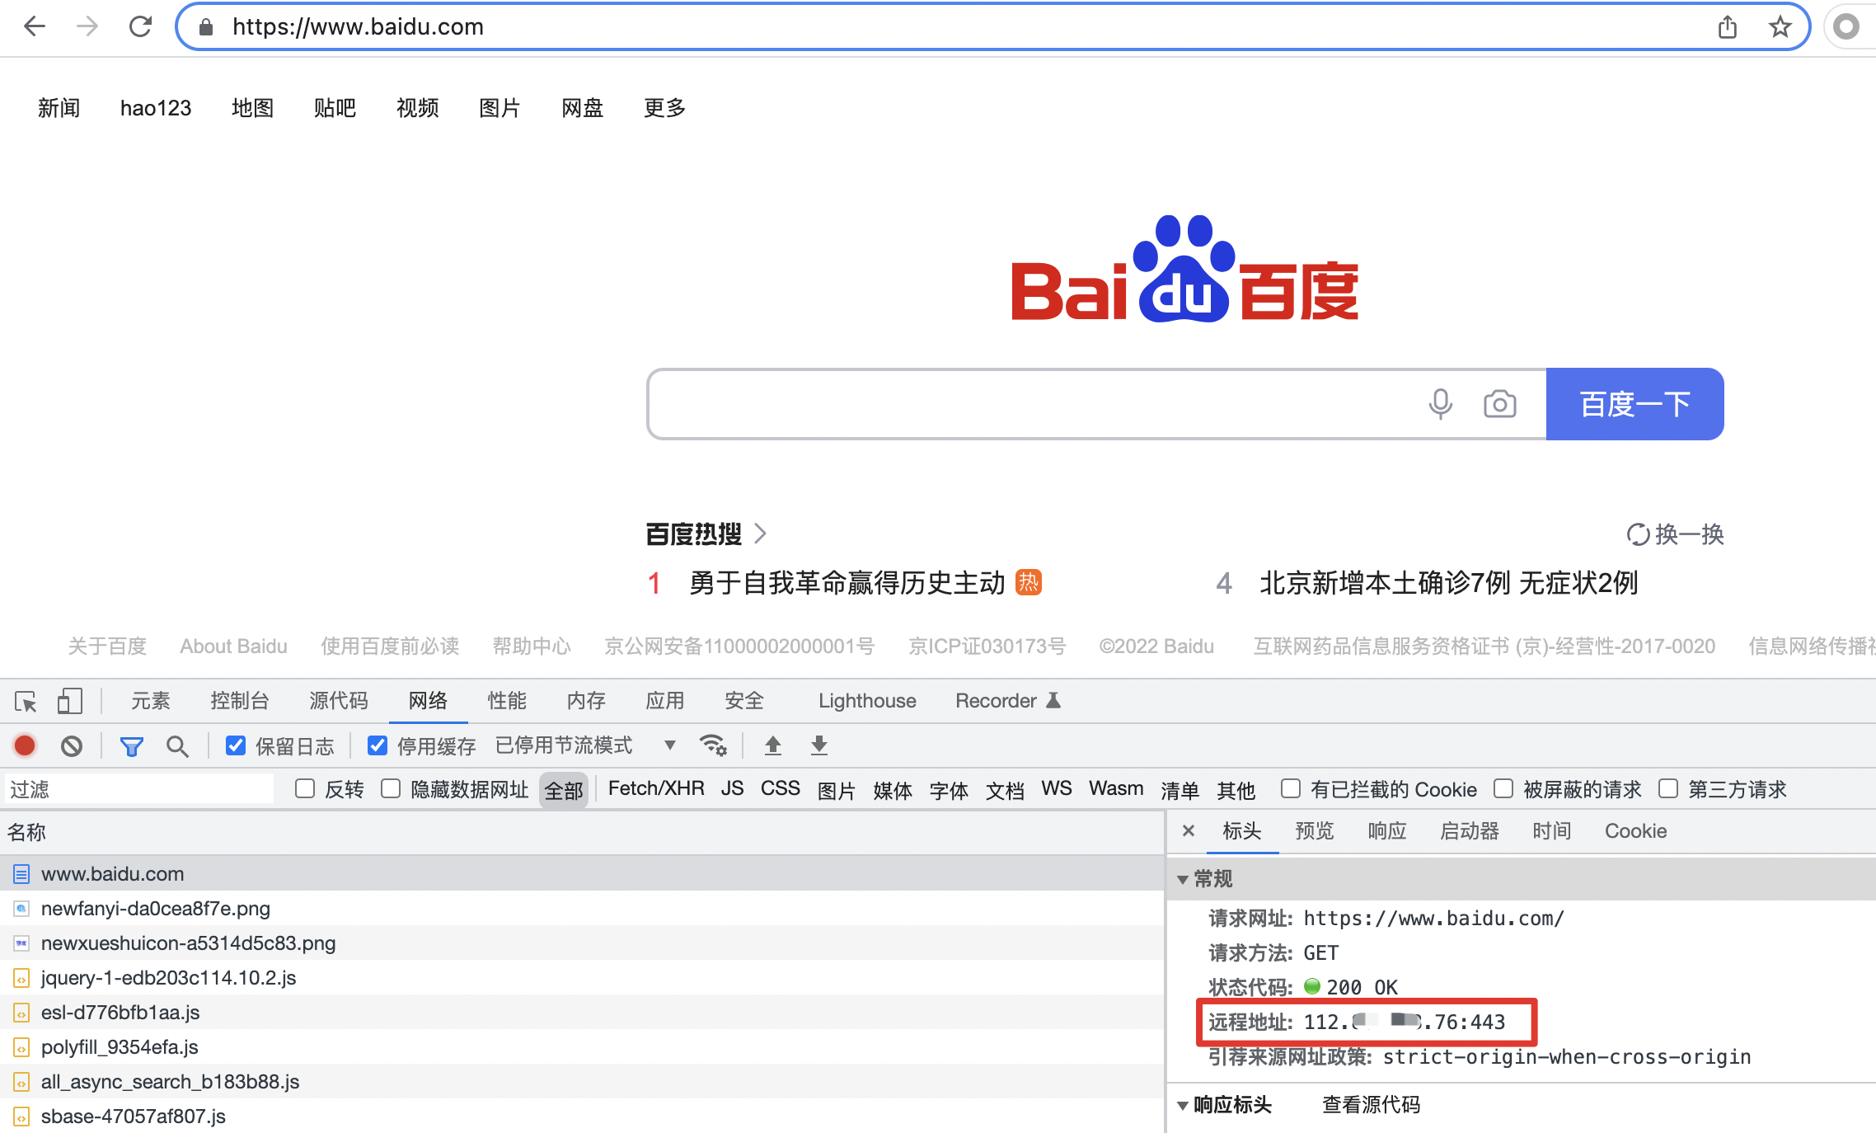
Task: Open the throttling mode dropdown arrow
Action: pos(670,745)
